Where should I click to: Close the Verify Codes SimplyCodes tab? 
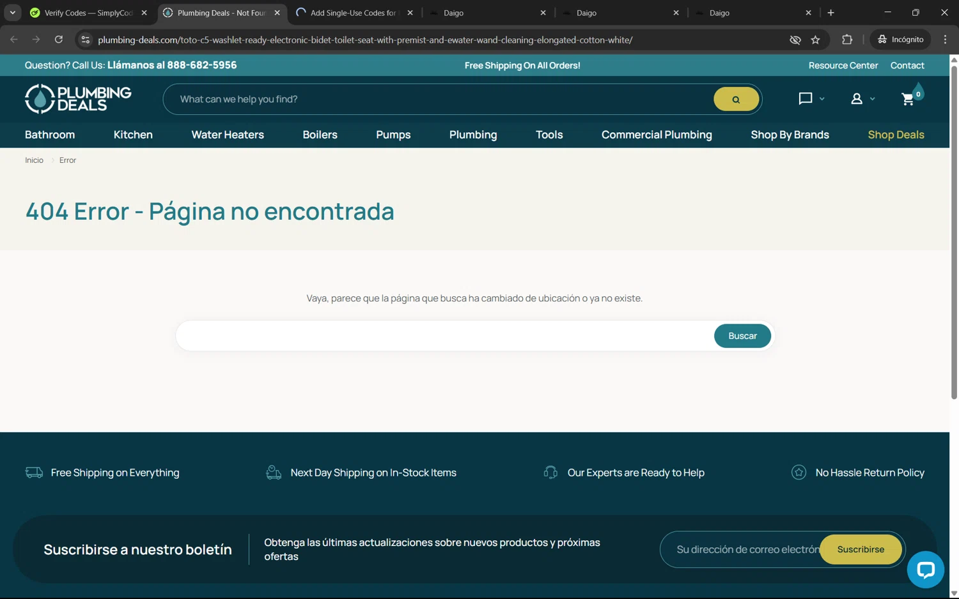pos(144,13)
